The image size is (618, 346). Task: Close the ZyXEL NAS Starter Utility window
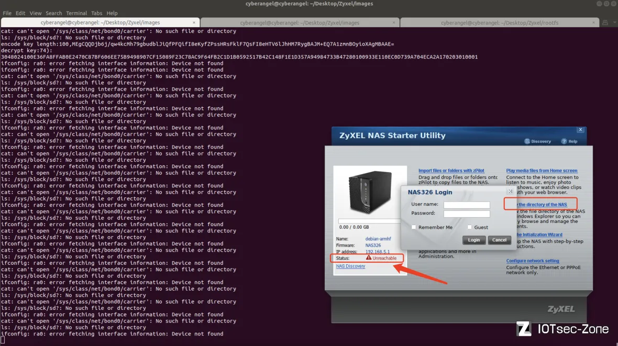[581, 130]
